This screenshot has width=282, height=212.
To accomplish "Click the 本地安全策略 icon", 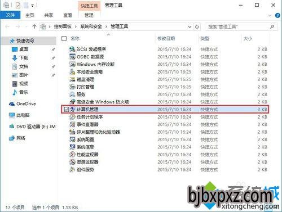I will (x=72, y=72).
